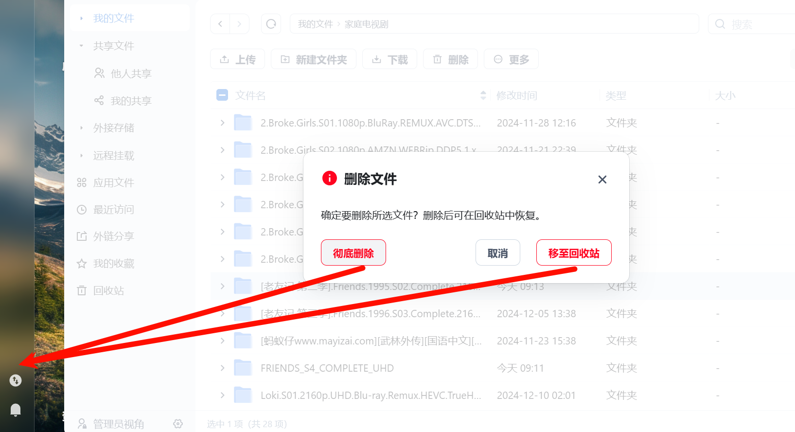
Task: Sort by the 大小 column header
Action: 725,95
